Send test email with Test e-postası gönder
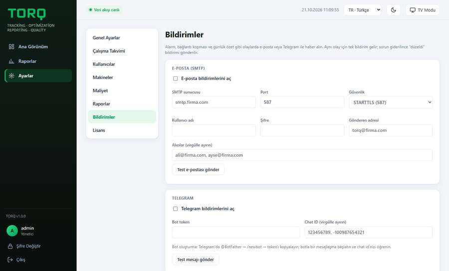449x271 pixels. coord(198,170)
